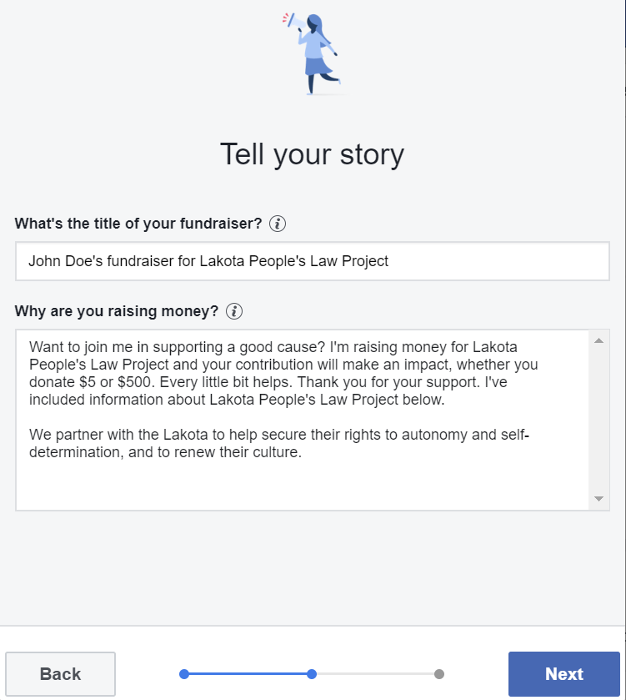Click the "Tell your story" heading

(312, 154)
